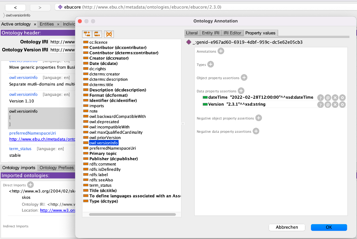Image resolution: width=357 pixels, height=239 pixels.
Task: Select Property values tab
Action: (260, 33)
